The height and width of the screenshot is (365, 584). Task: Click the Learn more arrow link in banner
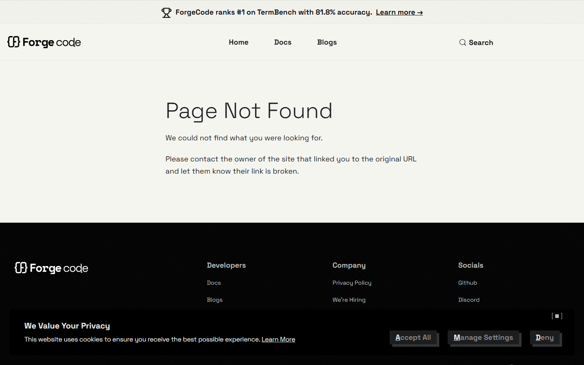(x=399, y=12)
